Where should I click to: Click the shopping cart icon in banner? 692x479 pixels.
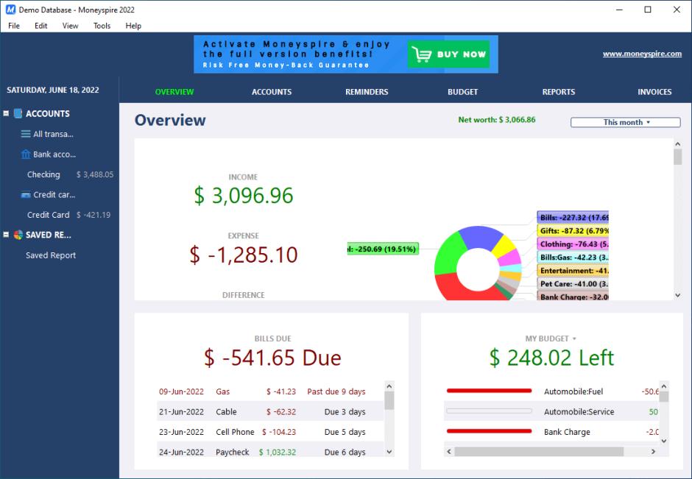420,54
